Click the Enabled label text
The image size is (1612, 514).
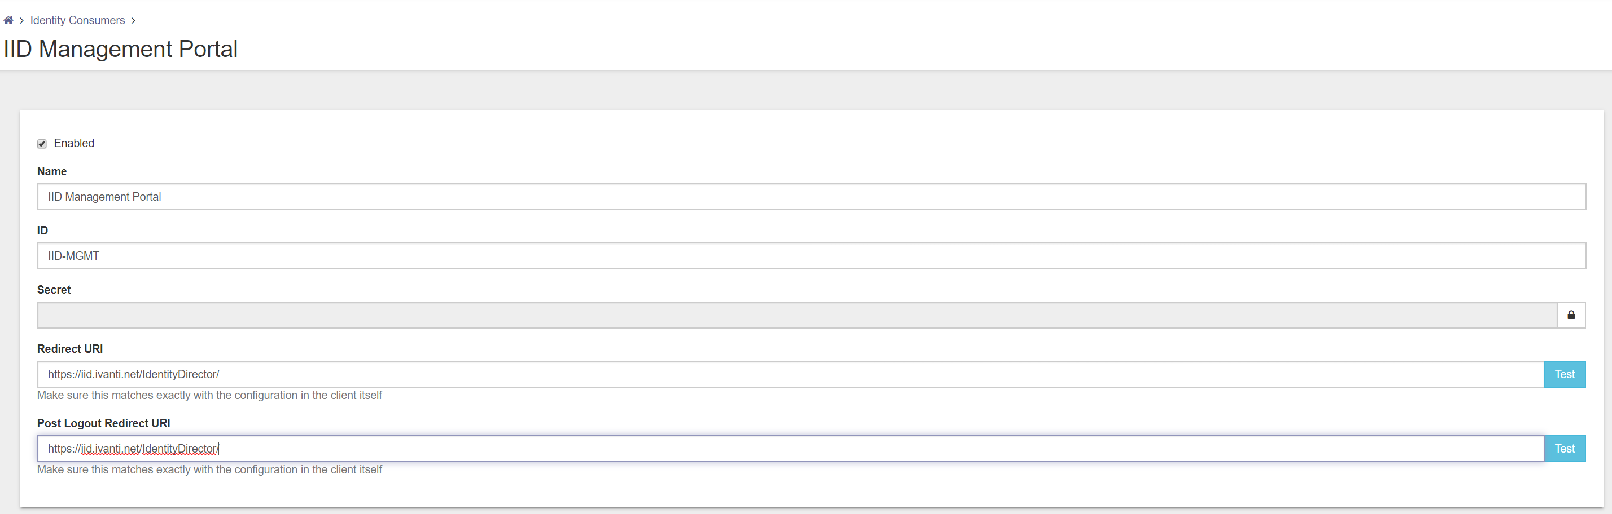74,143
